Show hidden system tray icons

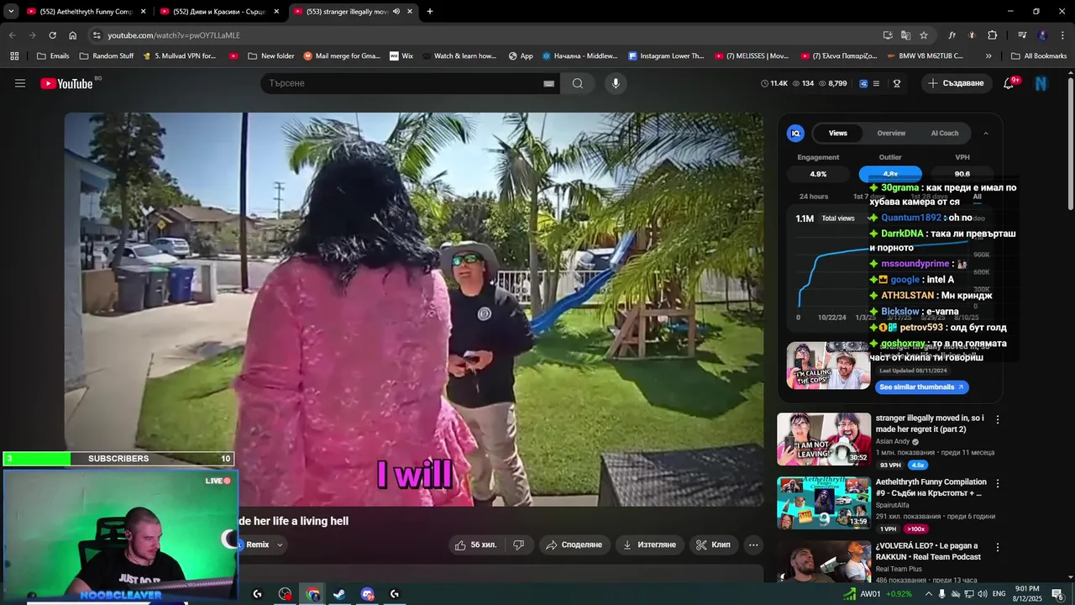point(927,594)
